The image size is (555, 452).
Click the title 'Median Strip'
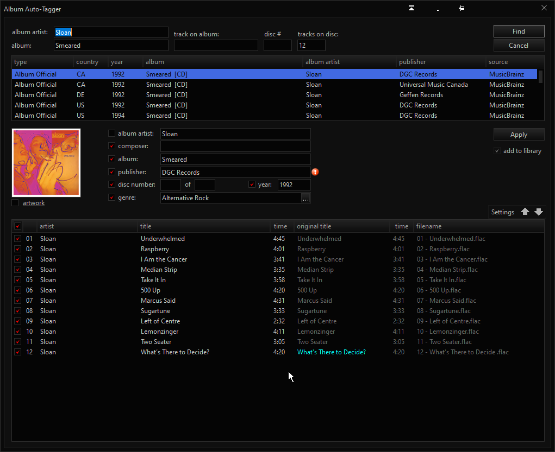(x=159, y=269)
